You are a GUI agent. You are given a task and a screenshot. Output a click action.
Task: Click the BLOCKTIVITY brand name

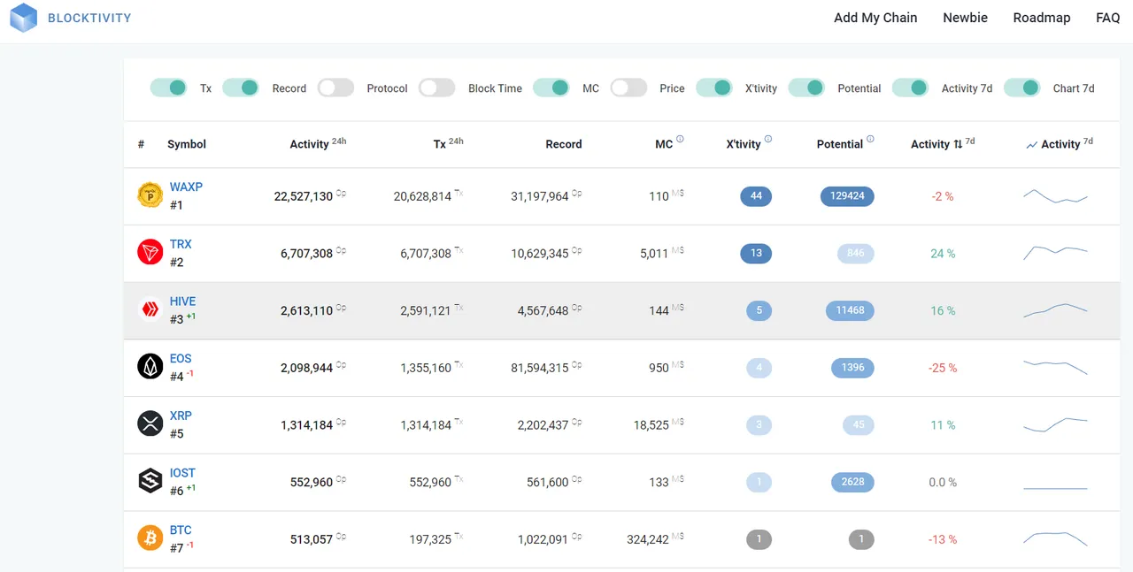[x=89, y=18]
